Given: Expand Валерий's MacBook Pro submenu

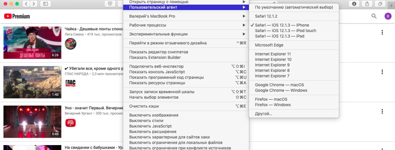Looking at the screenshot, I should coord(186,16).
